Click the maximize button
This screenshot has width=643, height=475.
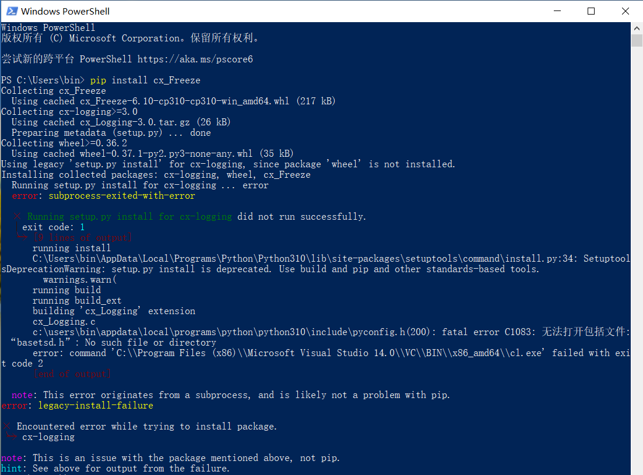591,10
